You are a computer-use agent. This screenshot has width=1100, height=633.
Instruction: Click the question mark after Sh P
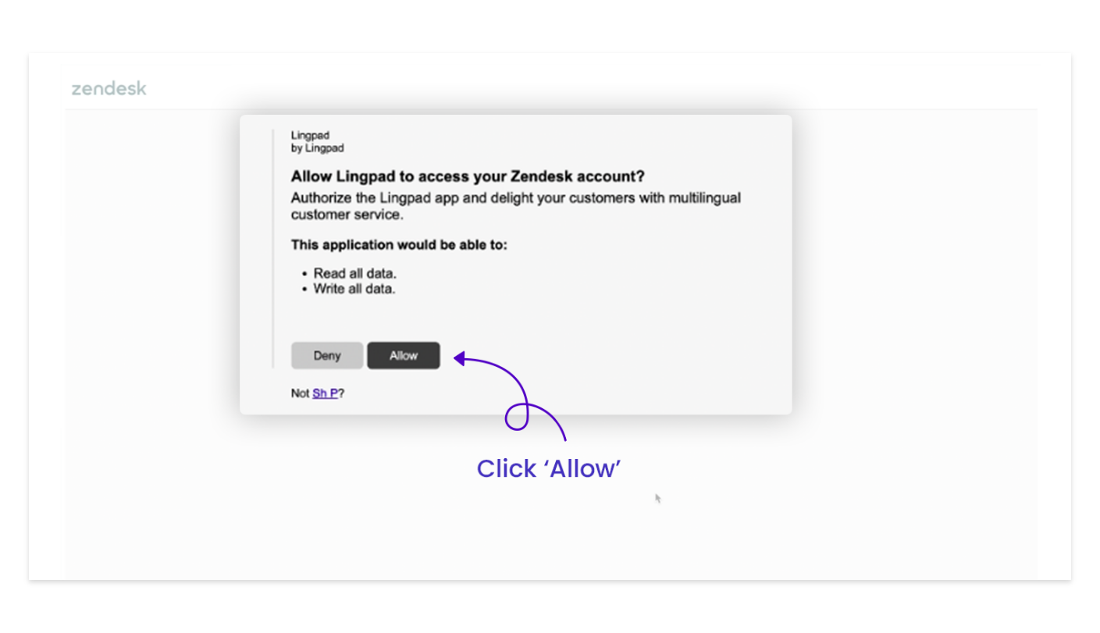[x=341, y=393]
